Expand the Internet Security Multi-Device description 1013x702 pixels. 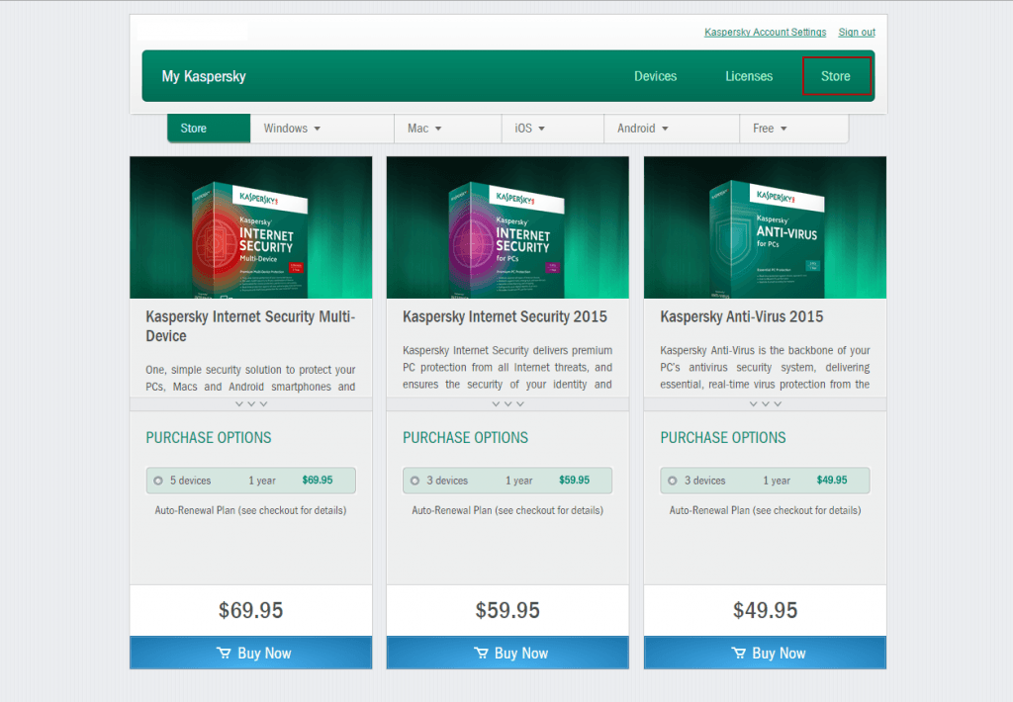pyautogui.click(x=250, y=403)
